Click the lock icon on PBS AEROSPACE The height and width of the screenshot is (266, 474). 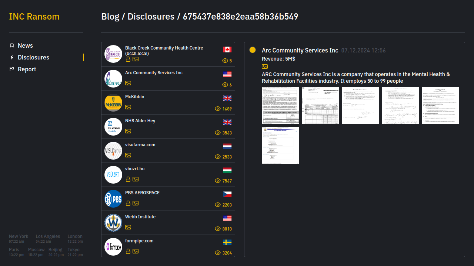coord(128,203)
